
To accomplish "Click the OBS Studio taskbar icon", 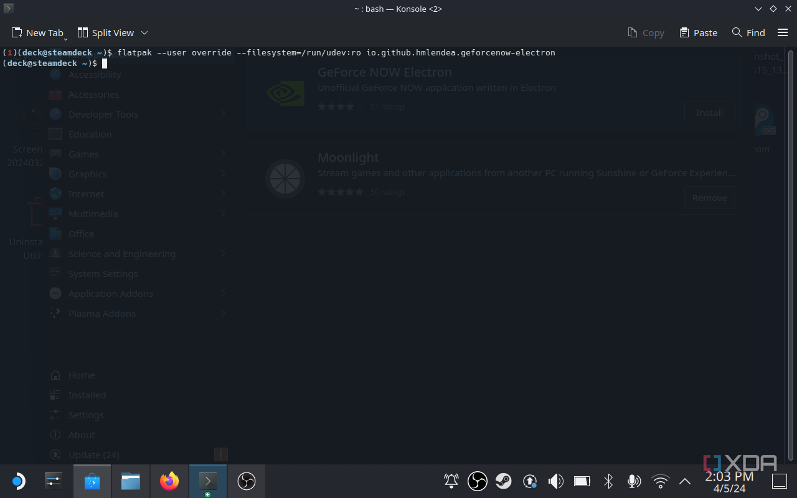I will pos(246,481).
